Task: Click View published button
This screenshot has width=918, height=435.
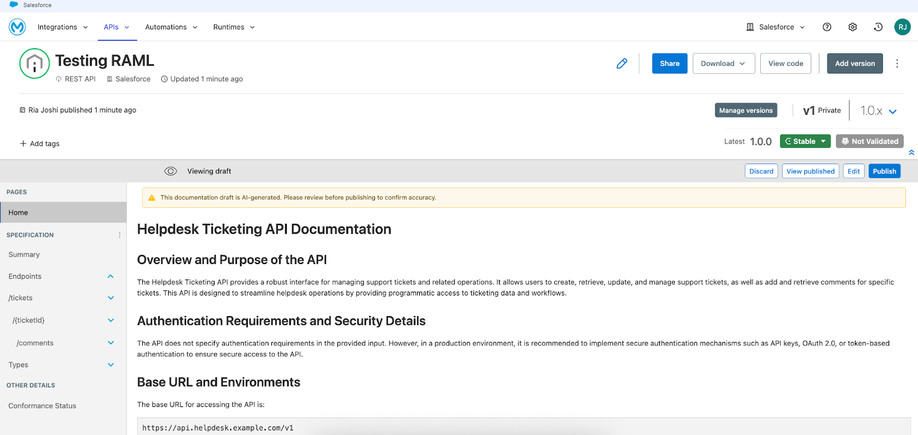Action: 810,171
